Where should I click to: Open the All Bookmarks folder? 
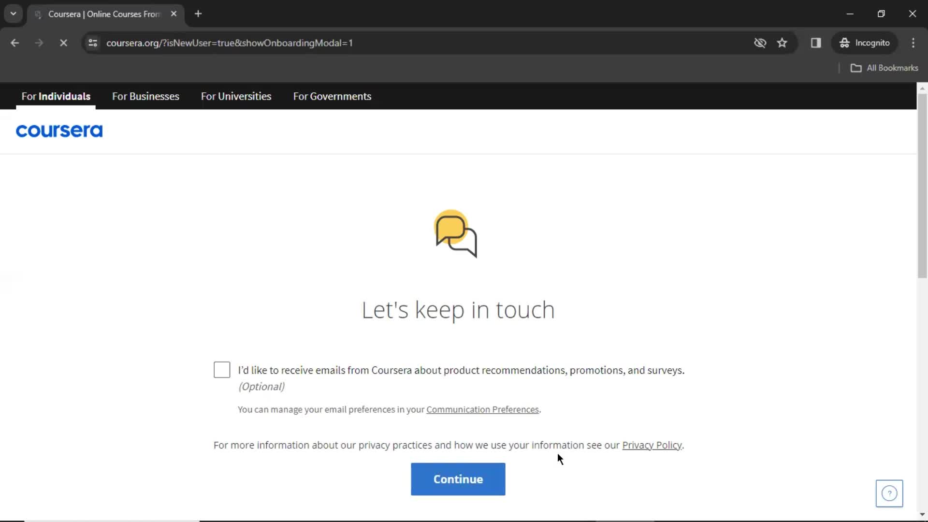point(884,68)
